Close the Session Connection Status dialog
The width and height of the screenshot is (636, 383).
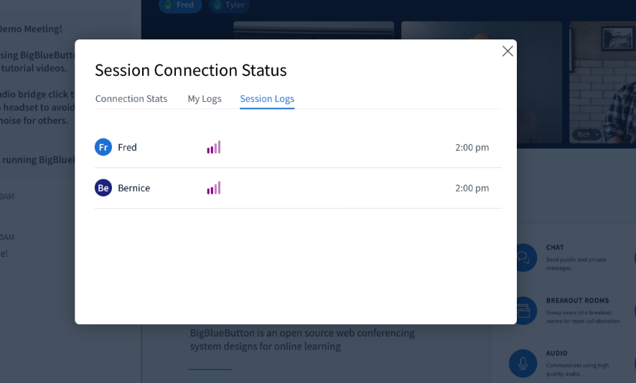[x=508, y=51]
